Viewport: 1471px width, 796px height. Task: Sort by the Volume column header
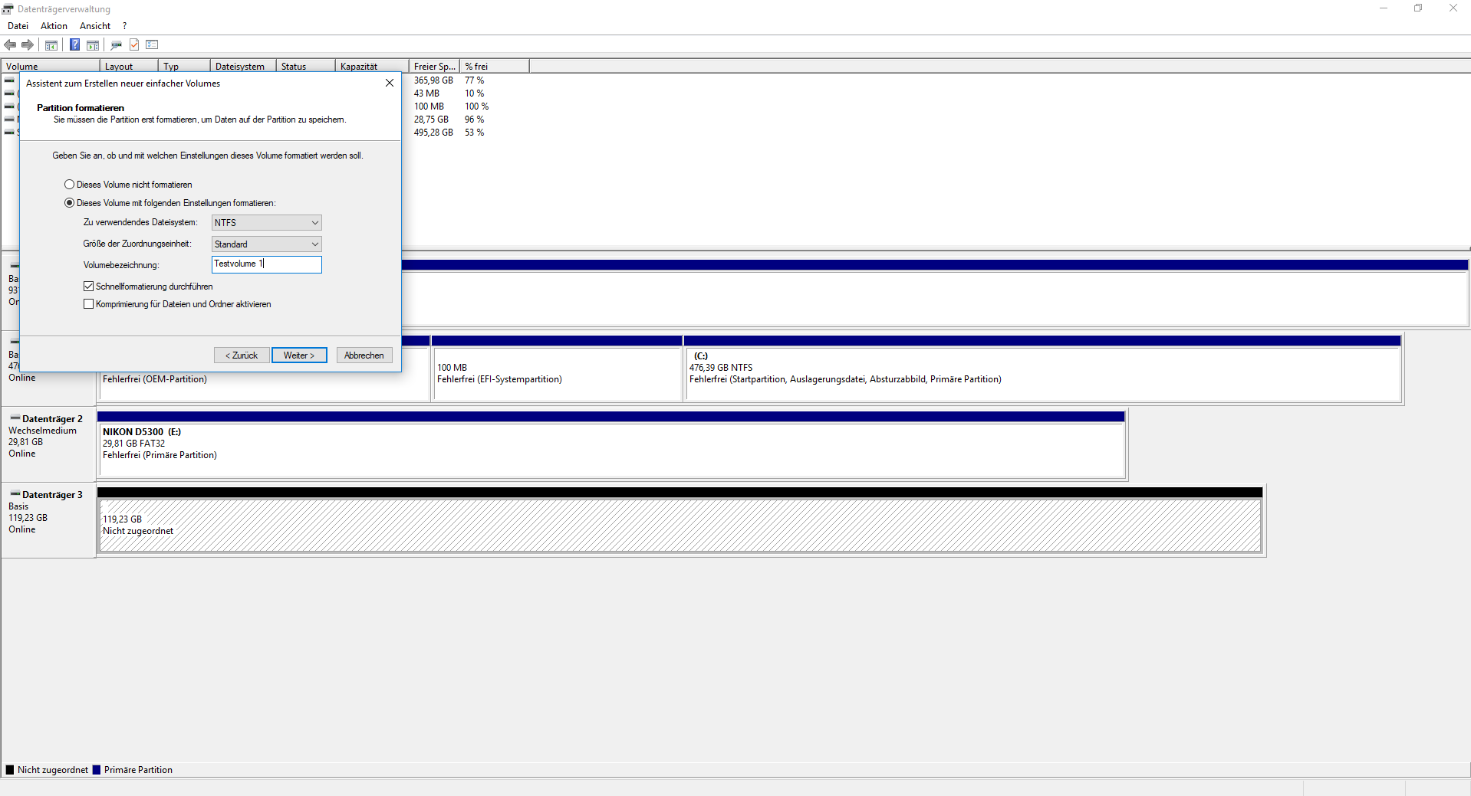[51, 67]
